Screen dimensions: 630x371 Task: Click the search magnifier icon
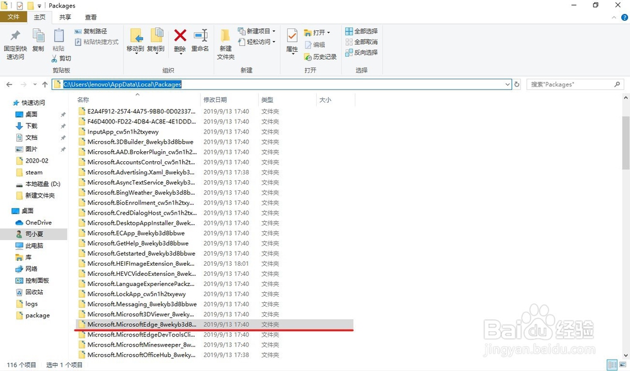(x=617, y=84)
